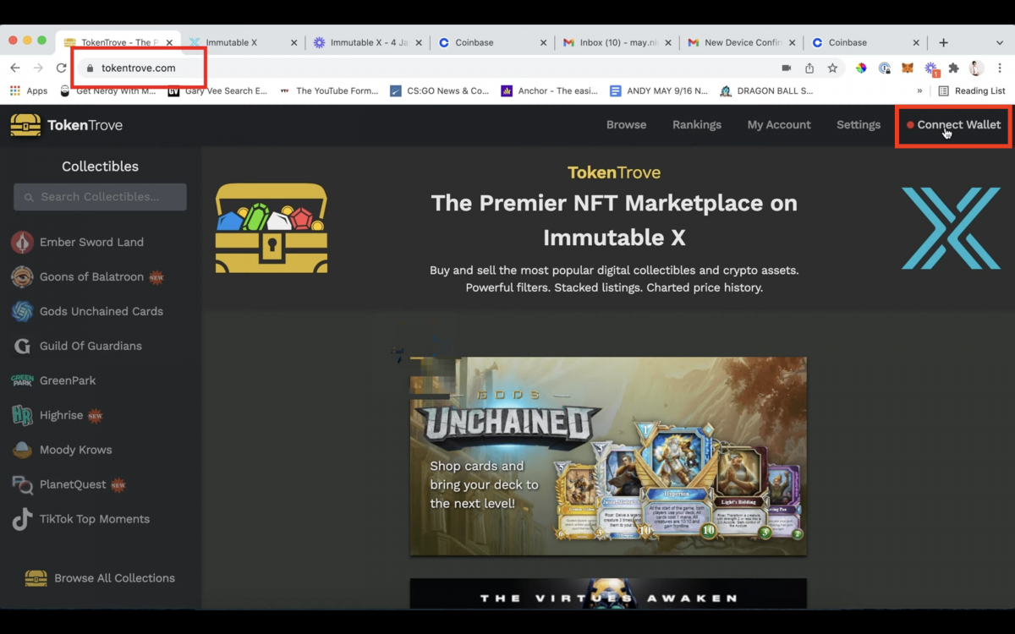The image size is (1015, 634).
Task: Open DRAGON BALL S... bookmark
Action: coord(766,90)
